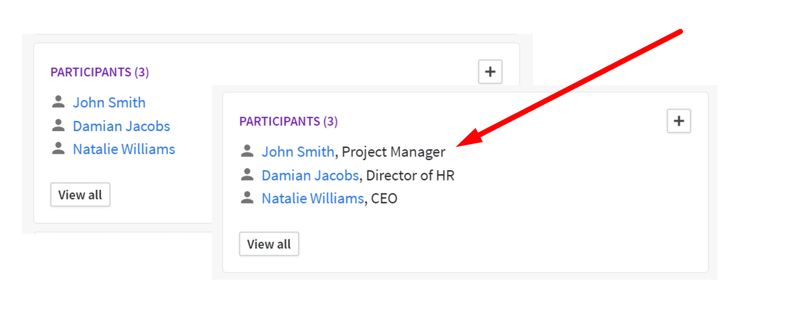
Task: Click the Project Manager title text
Action: coord(393,152)
